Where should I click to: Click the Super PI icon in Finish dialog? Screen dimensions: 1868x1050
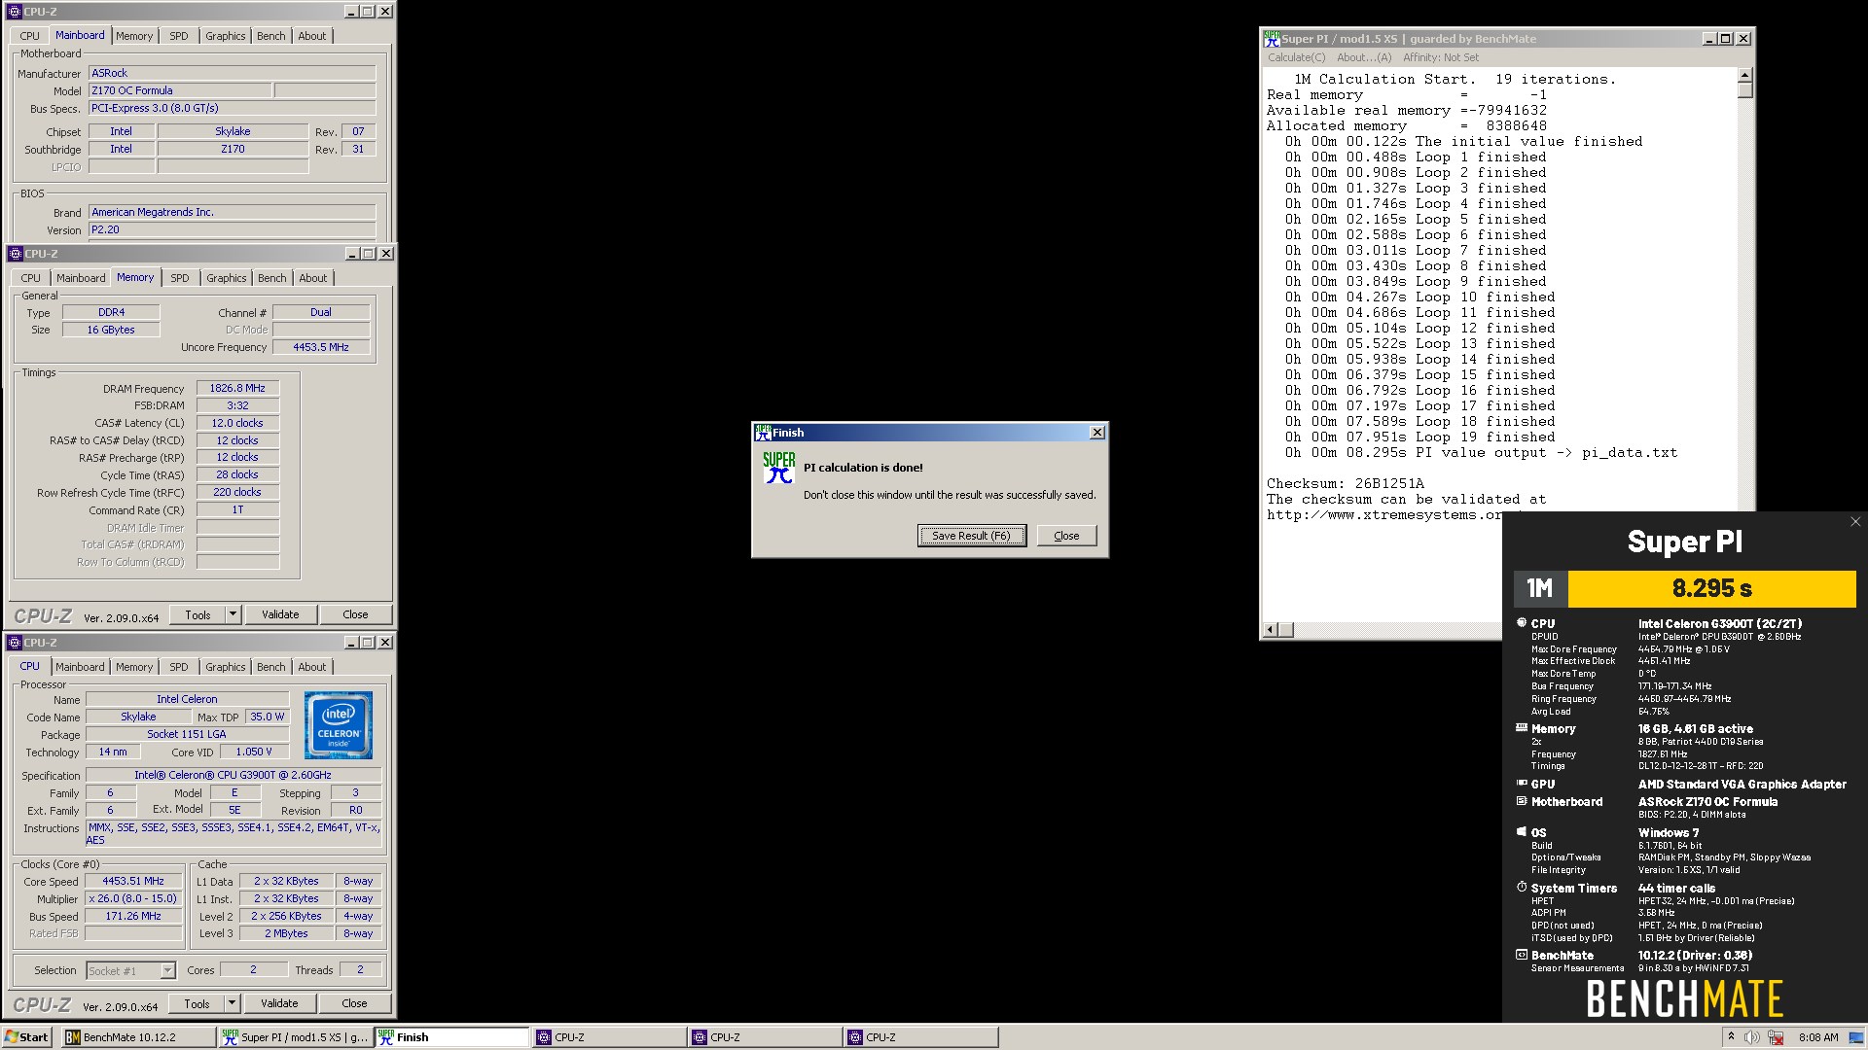point(778,468)
